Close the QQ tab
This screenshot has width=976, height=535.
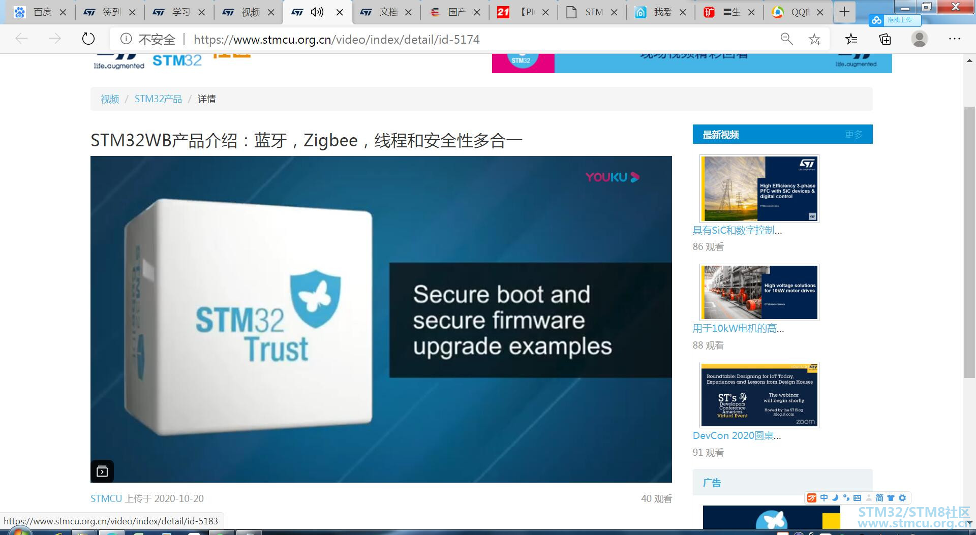pos(820,12)
